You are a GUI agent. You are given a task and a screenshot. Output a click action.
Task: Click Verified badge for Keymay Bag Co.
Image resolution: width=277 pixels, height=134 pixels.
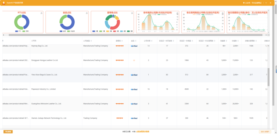point(134,46)
